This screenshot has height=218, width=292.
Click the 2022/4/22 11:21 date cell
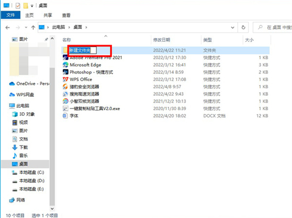[169, 50]
